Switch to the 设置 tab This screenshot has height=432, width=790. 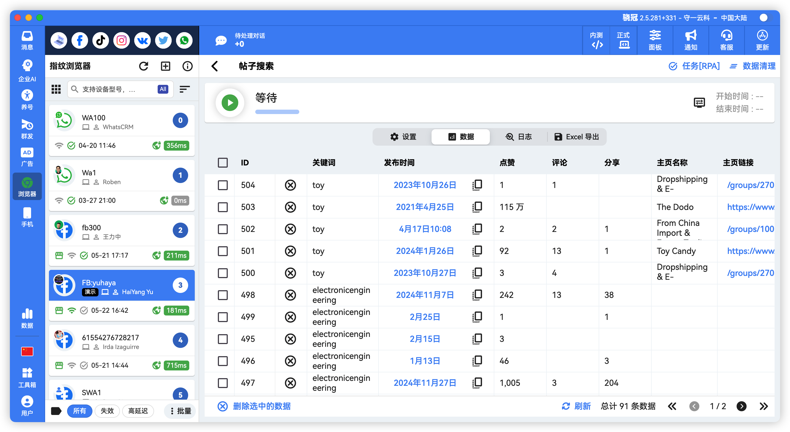point(404,137)
